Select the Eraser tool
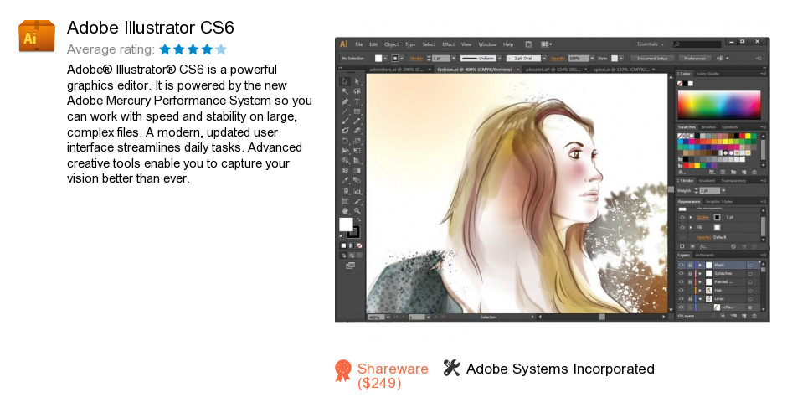 point(357,130)
